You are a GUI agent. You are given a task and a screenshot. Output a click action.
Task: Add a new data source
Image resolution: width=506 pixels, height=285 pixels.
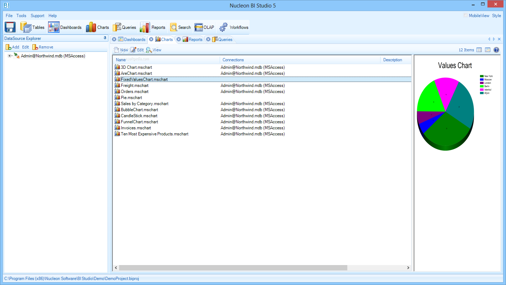(x=12, y=47)
